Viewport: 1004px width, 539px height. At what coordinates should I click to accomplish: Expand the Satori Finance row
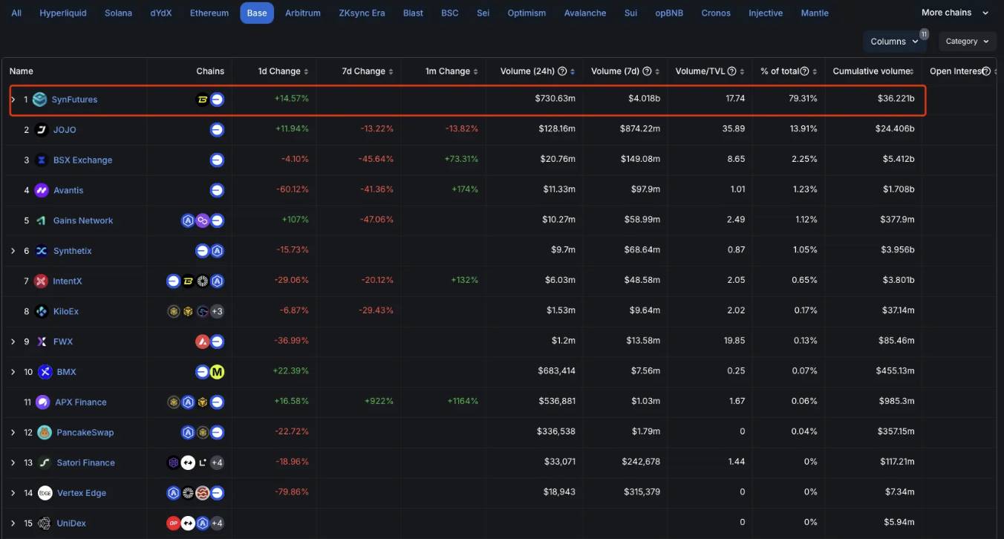point(13,463)
